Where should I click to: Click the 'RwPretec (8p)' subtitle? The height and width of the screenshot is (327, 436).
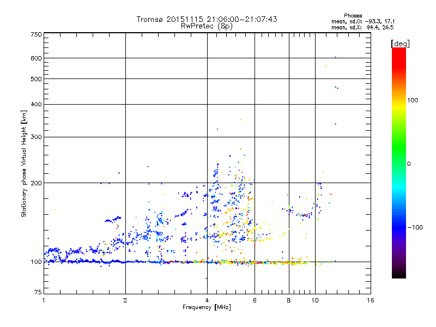point(207,26)
